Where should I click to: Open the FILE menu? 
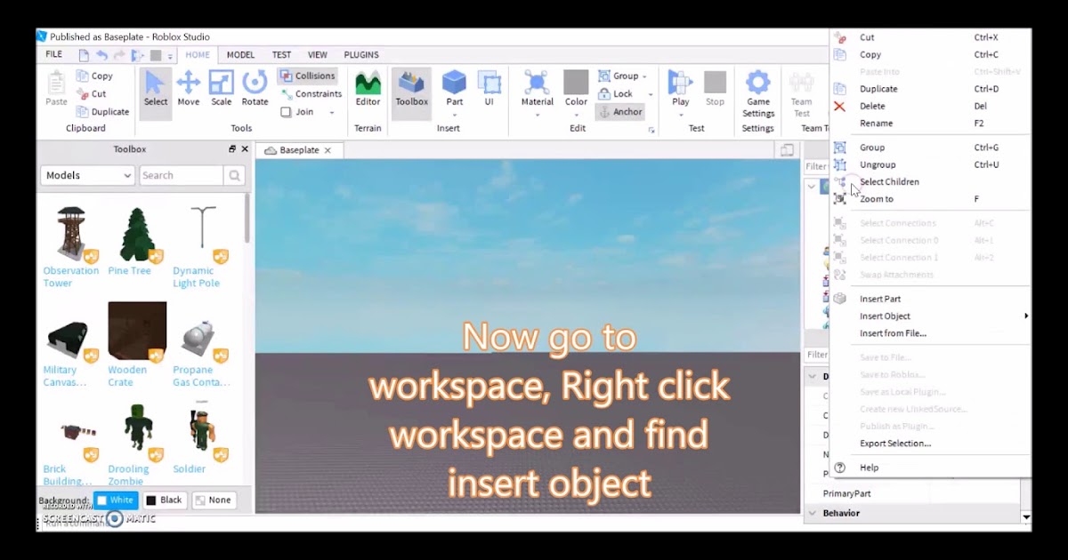pos(54,54)
